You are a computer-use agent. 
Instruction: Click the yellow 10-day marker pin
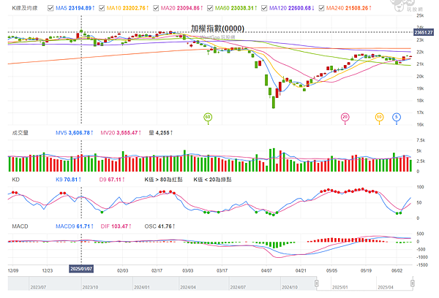pos(379,118)
